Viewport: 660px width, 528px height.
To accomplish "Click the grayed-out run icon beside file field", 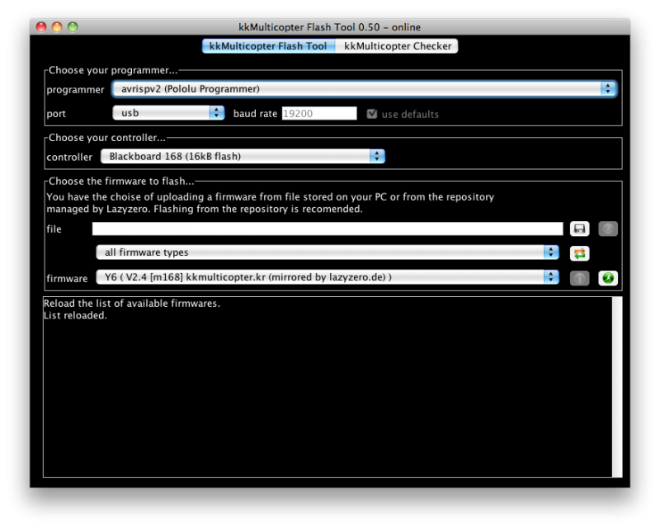I will [607, 229].
